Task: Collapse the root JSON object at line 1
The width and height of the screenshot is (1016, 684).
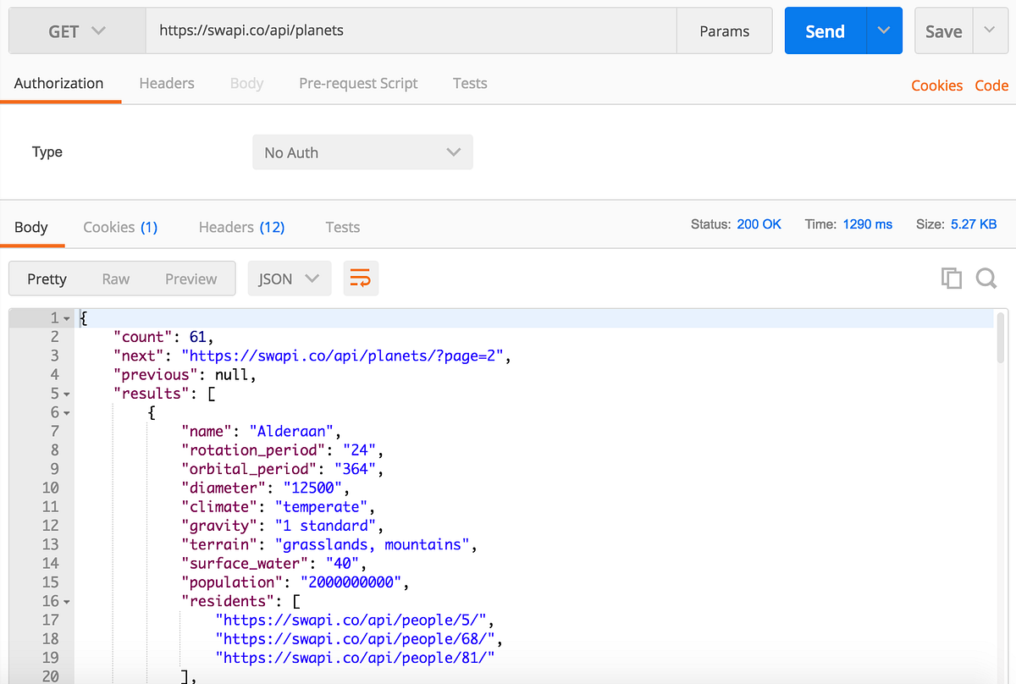Action: click(64, 317)
